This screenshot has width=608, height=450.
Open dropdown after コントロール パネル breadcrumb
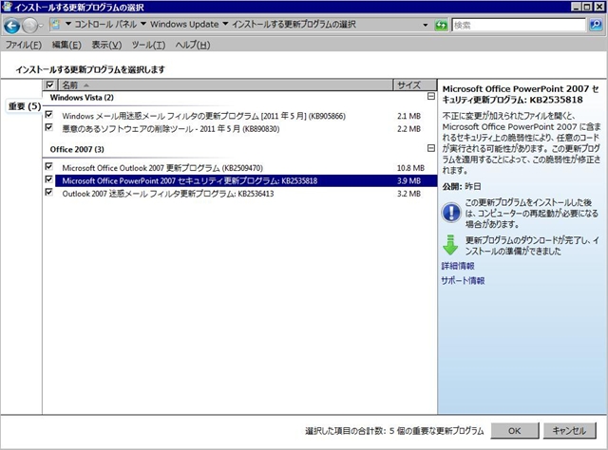[143, 24]
